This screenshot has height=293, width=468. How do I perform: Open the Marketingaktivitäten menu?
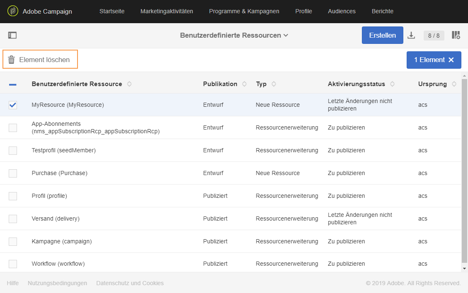pyautogui.click(x=167, y=11)
